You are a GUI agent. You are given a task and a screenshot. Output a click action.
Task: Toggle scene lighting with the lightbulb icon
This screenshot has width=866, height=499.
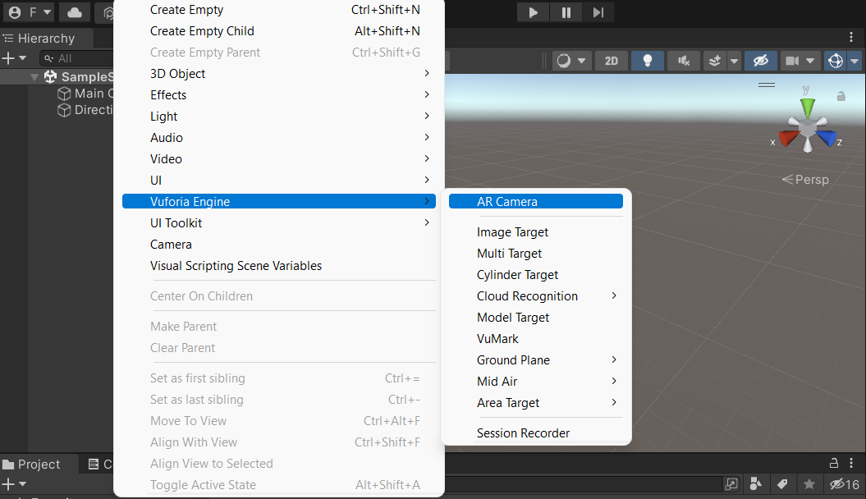(x=648, y=61)
